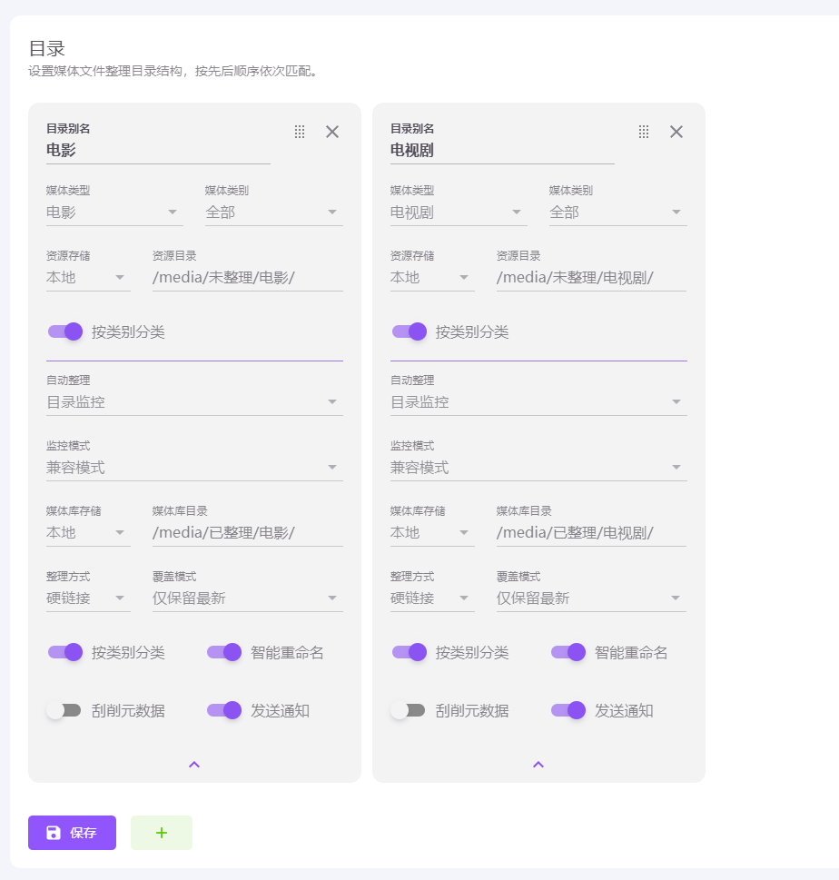Screen dimensions: 839x880
Task: Remove the 电视剧 directory card
Action: (x=676, y=132)
